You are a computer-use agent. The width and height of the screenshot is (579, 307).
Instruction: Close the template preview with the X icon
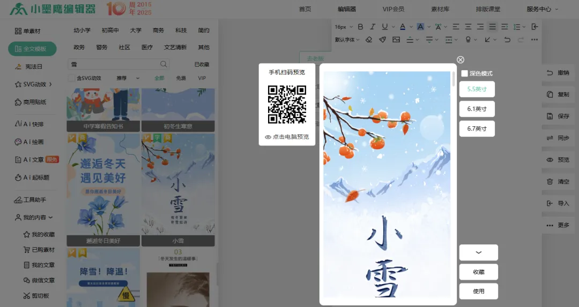coord(460,60)
